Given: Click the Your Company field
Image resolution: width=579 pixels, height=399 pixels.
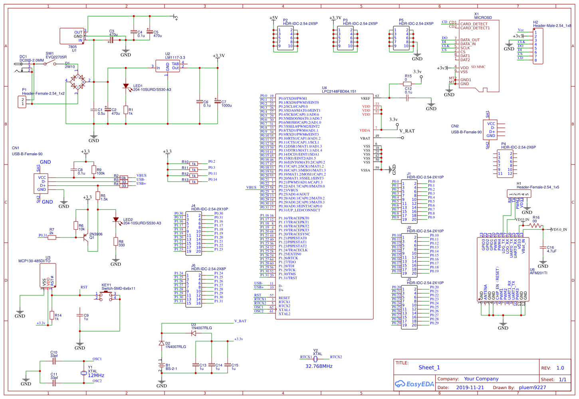Looking at the screenshot, I should point(481,379).
